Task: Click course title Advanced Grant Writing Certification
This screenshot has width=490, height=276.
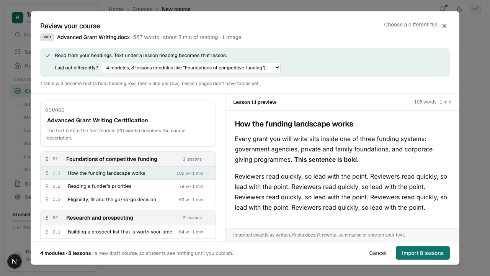Action: click(x=97, y=120)
